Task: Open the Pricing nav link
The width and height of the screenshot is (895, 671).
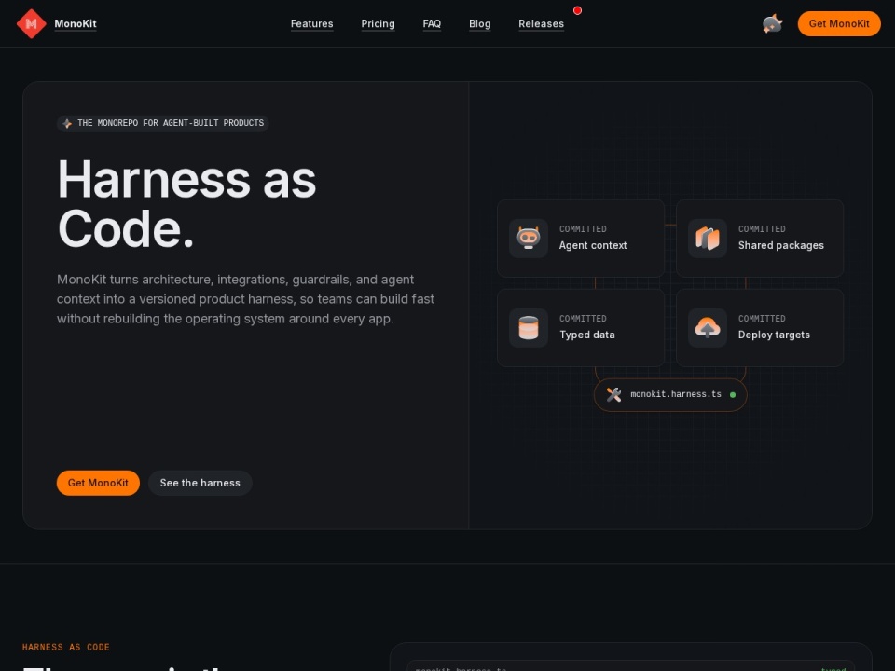Action: click(378, 23)
